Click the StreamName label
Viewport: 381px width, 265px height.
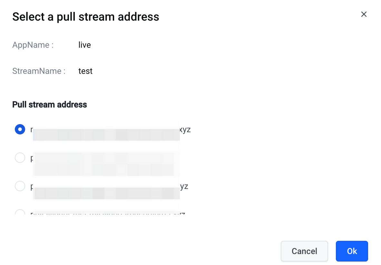[39, 71]
